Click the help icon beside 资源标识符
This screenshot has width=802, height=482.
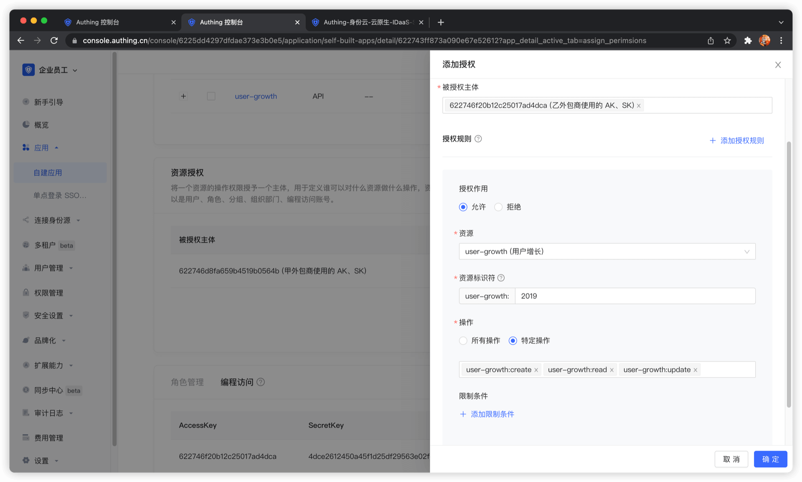(501, 278)
